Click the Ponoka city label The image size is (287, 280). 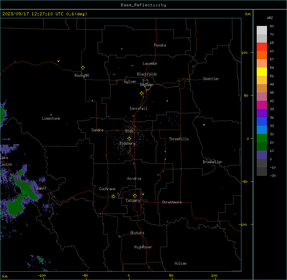[x=160, y=45]
